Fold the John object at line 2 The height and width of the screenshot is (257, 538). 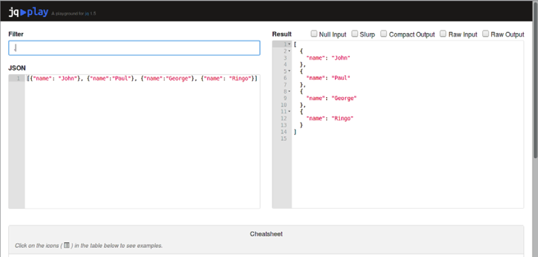tap(289, 51)
